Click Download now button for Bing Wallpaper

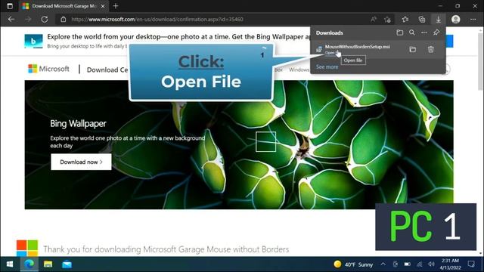tap(81, 162)
